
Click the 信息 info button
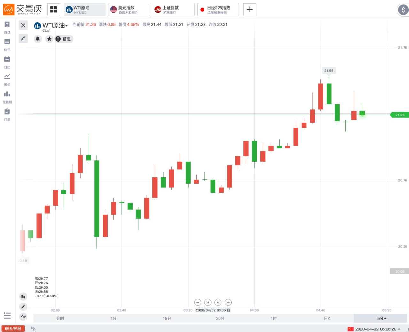(x=64, y=39)
